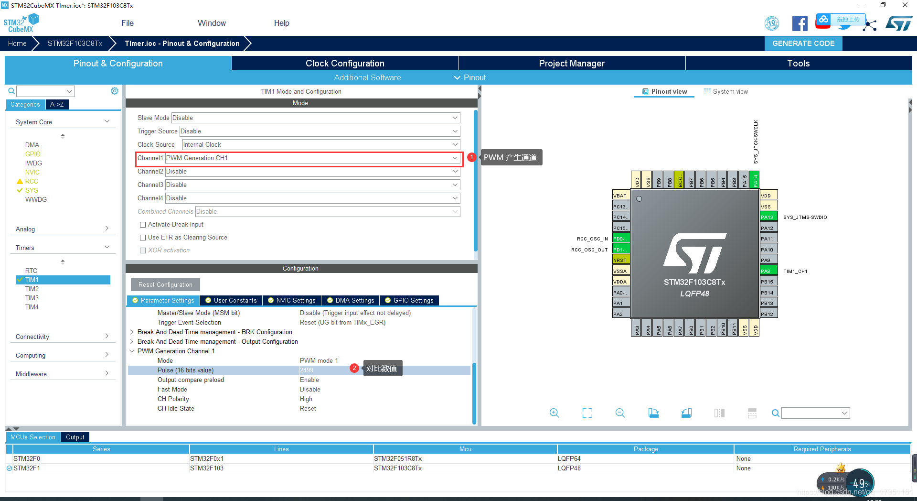The width and height of the screenshot is (917, 501).
Task: Open the Facebook icon in header
Action: (800, 23)
